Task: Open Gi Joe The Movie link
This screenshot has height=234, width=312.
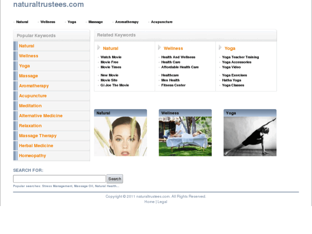Action: point(115,85)
